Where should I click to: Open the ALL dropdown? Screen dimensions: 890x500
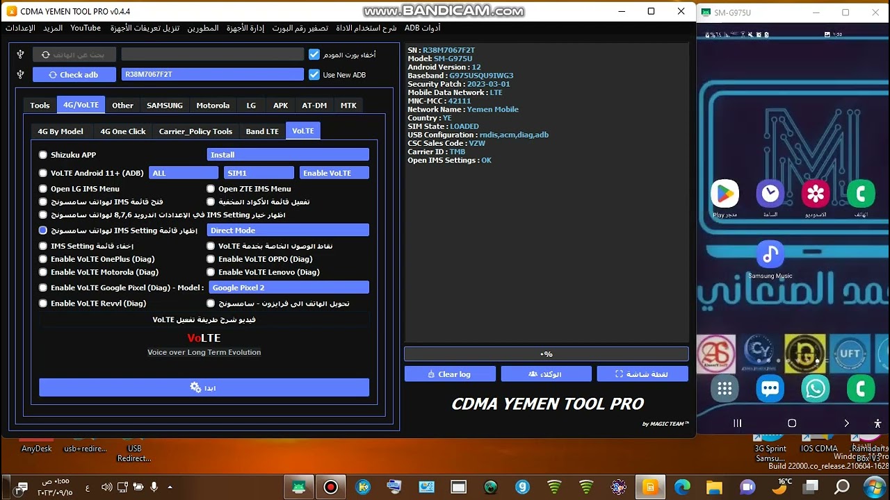(184, 173)
